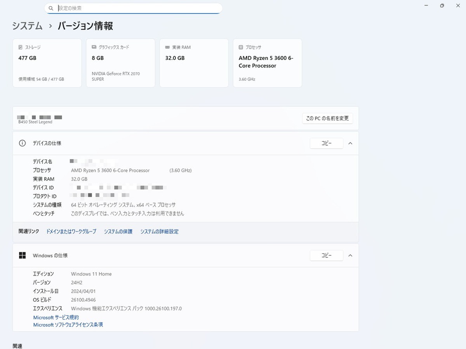
Task: Select OS build 26100.4946 value
Action: pos(83,300)
